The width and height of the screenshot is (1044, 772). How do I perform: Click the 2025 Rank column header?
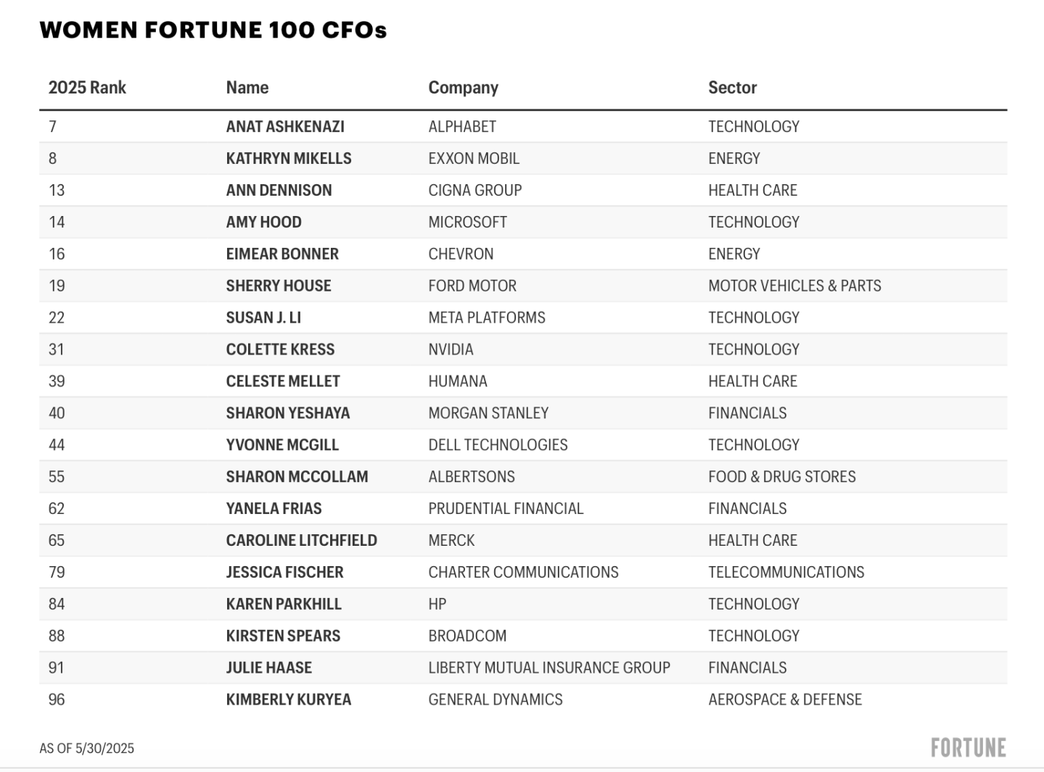tap(87, 88)
